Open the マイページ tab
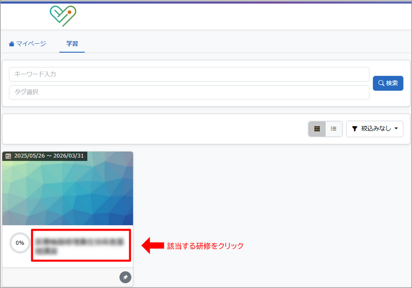 pyautogui.click(x=27, y=44)
